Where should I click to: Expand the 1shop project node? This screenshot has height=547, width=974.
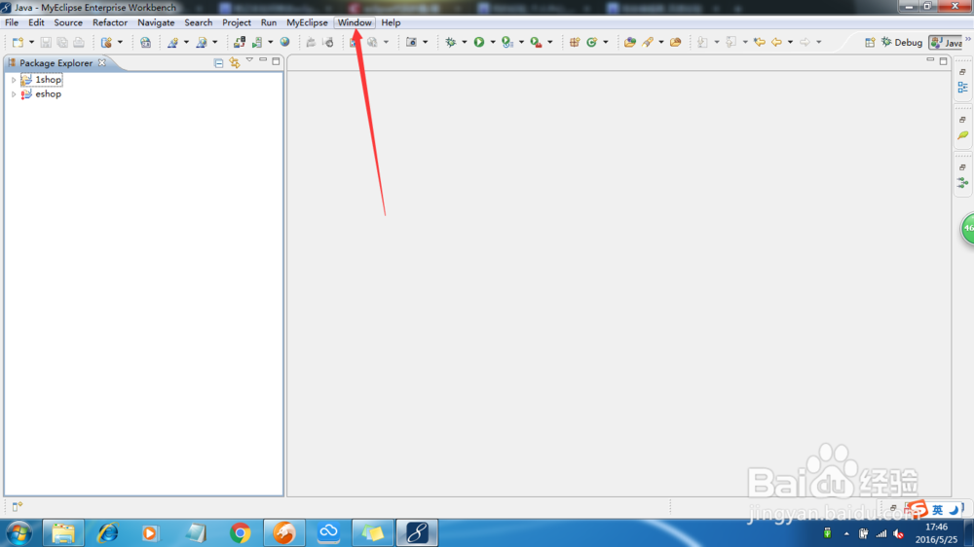[14, 80]
